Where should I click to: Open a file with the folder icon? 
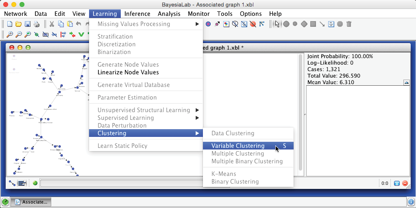tap(19, 24)
